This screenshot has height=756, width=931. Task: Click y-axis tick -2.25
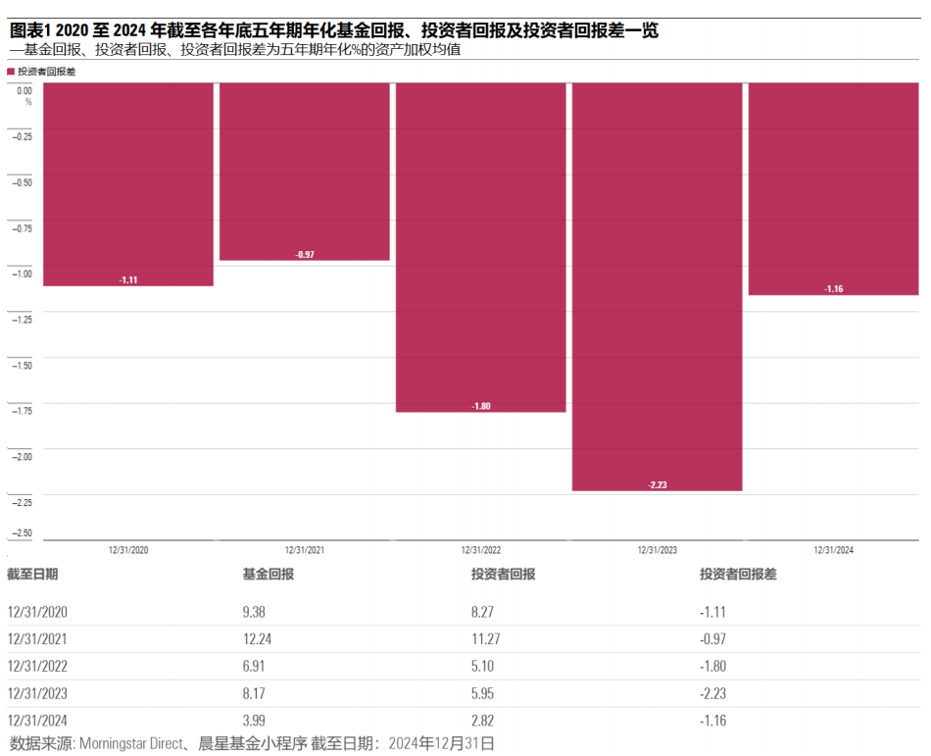click(x=23, y=502)
